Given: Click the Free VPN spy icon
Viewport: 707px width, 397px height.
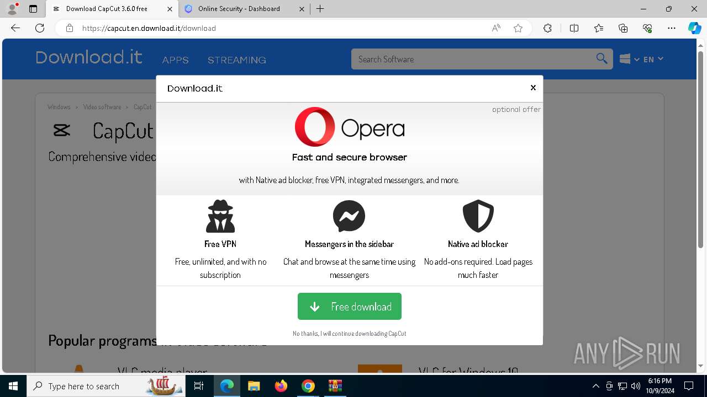Looking at the screenshot, I should [x=220, y=216].
